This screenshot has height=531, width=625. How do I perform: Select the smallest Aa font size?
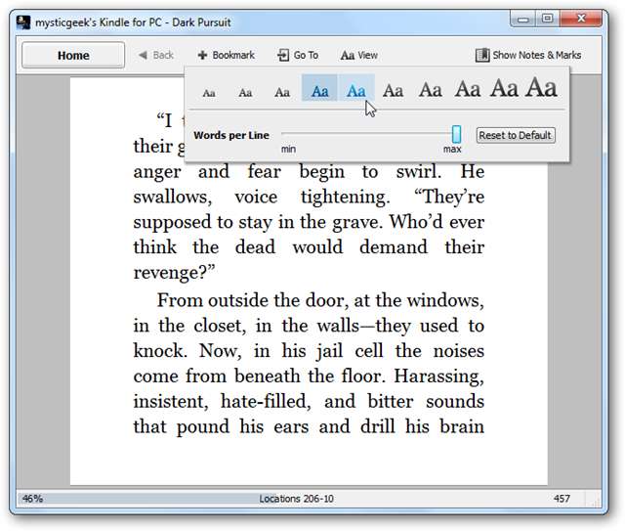tap(208, 93)
